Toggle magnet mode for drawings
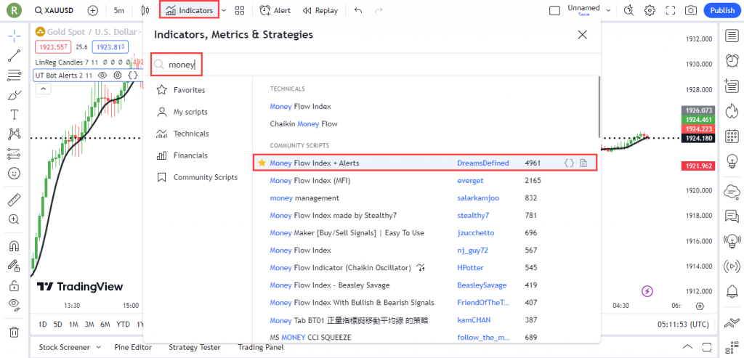 [15, 246]
